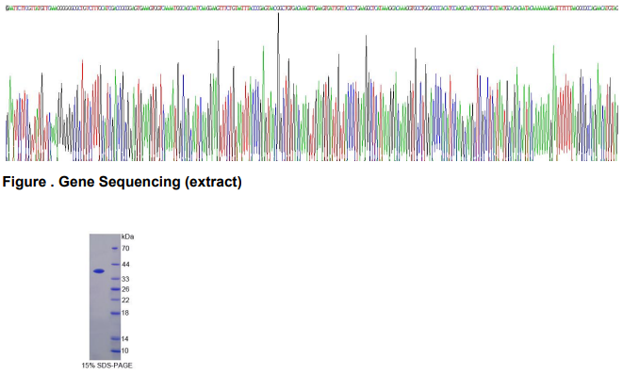Viewport: 623px width, 375px height.
Task: Select the '44' marker label
Action: click(125, 264)
